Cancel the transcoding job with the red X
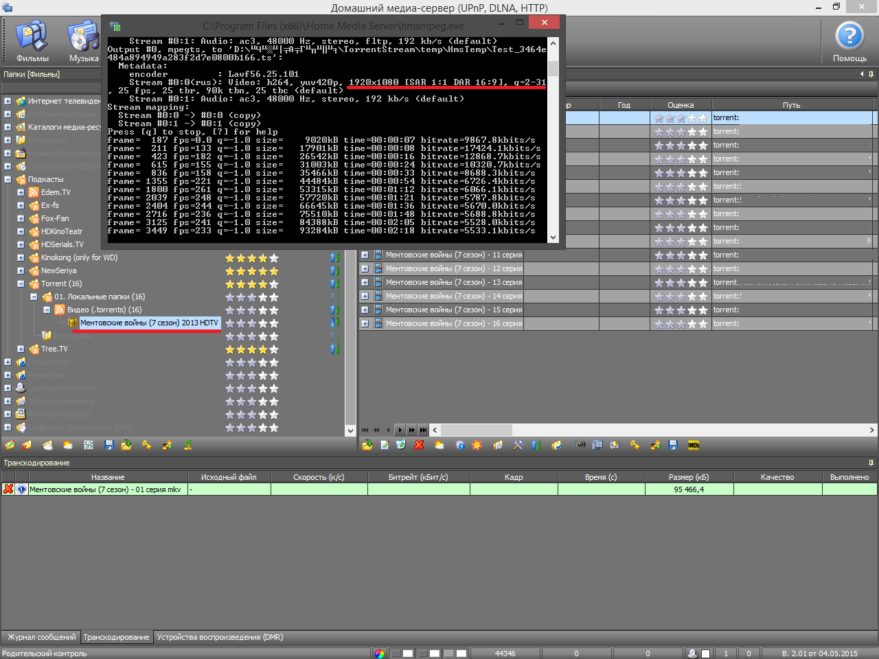 click(x=8, y=489)
